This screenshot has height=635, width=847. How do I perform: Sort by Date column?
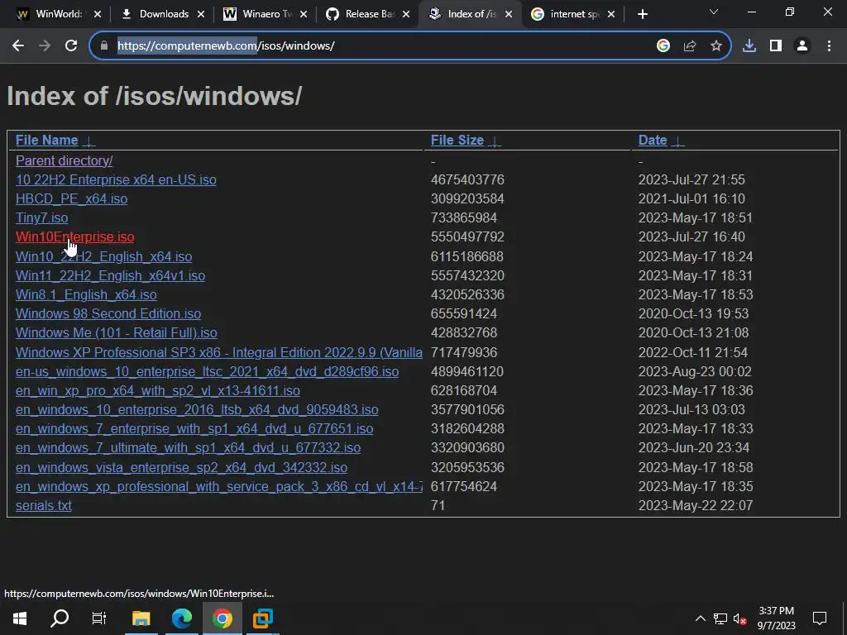pos(661,141)
